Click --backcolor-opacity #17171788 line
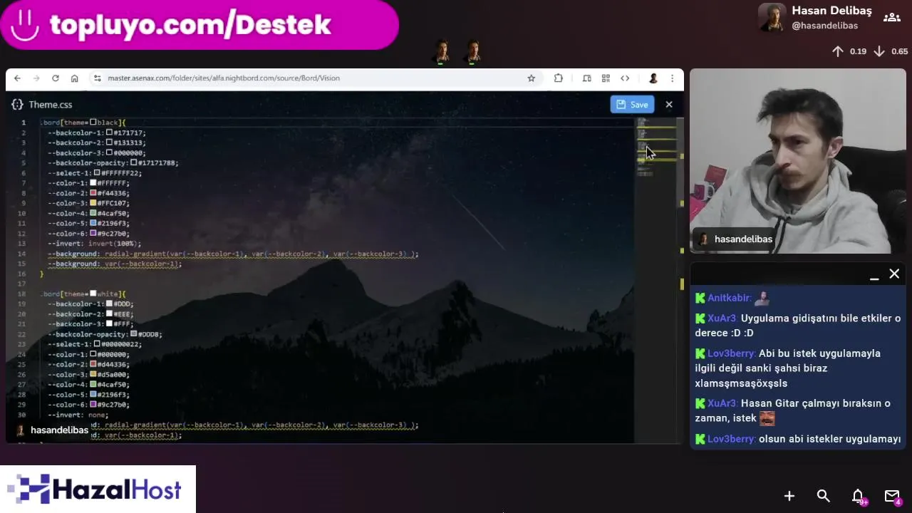This screenshot has height=513, width=912. click(x=113, y=162)
